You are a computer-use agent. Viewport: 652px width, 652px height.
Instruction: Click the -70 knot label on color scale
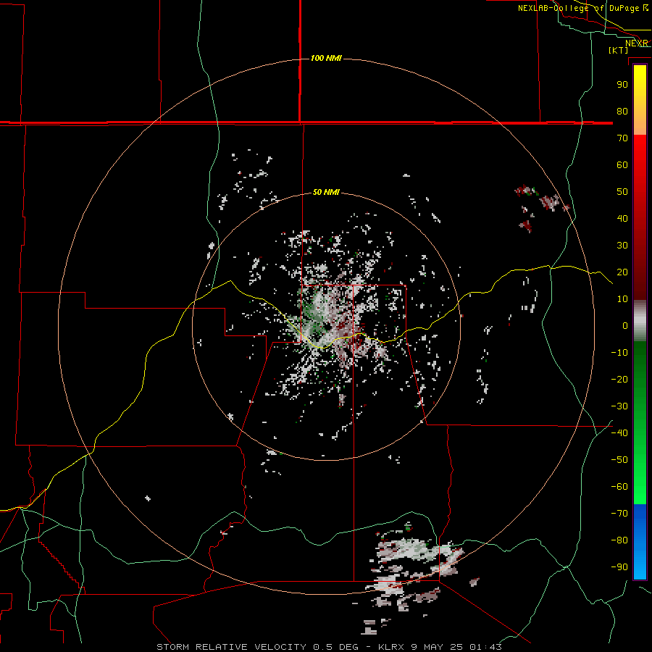click(619, 514)
